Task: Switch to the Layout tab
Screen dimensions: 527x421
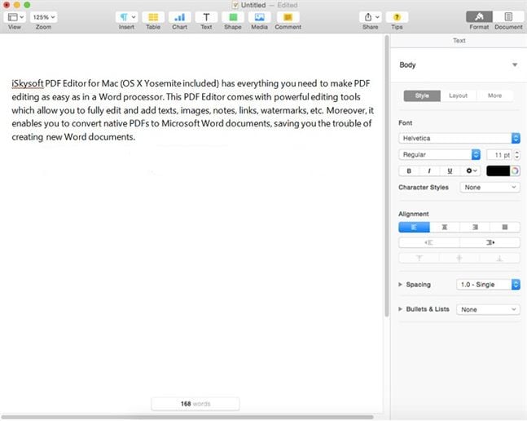Action: pyautogui.click(x=458, y=95)
